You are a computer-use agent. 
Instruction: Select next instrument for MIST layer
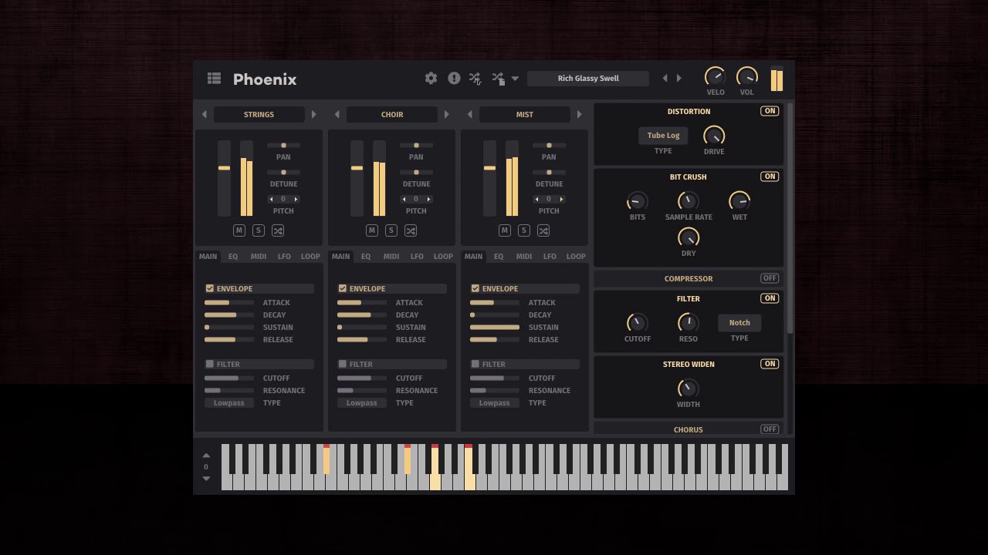579,114
